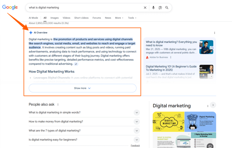The width and height of the screenshot is (232, 148).
Task: Click the magnifying glass search icon
Action: pos(167,8)
